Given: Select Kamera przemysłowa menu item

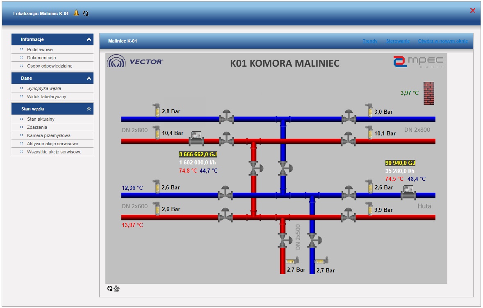Looking at the screenshot, I should [48, 135].
